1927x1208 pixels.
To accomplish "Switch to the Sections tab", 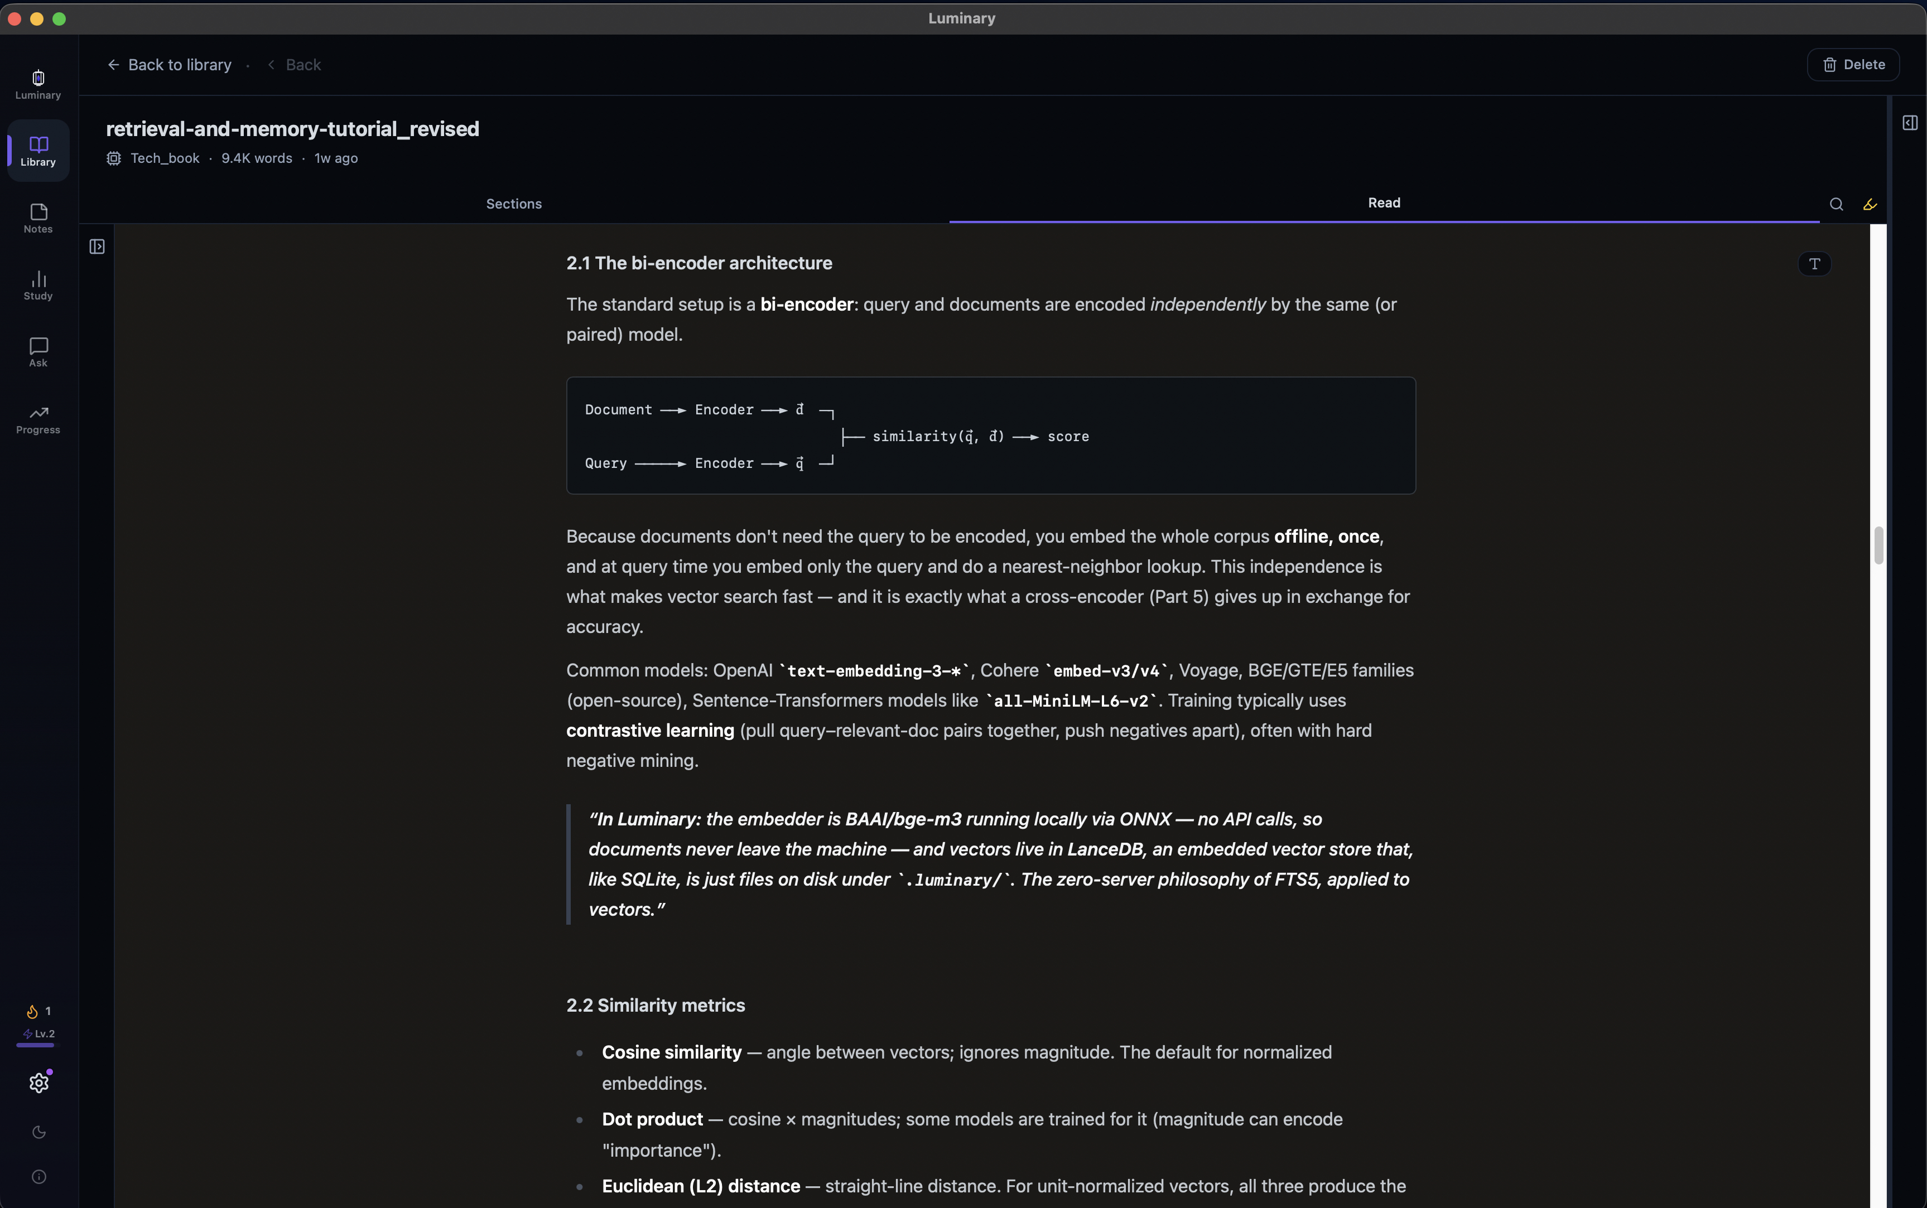I will point(514,204).
